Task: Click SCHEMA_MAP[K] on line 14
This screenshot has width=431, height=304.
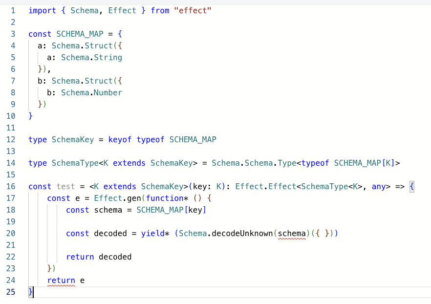Action: [x=365, y=163]
